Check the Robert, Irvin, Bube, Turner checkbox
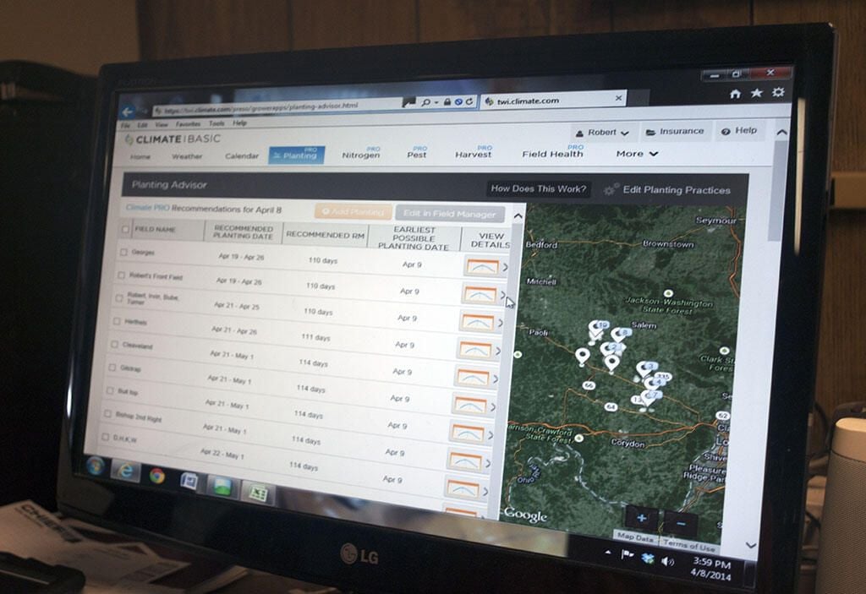 [118, 298]
